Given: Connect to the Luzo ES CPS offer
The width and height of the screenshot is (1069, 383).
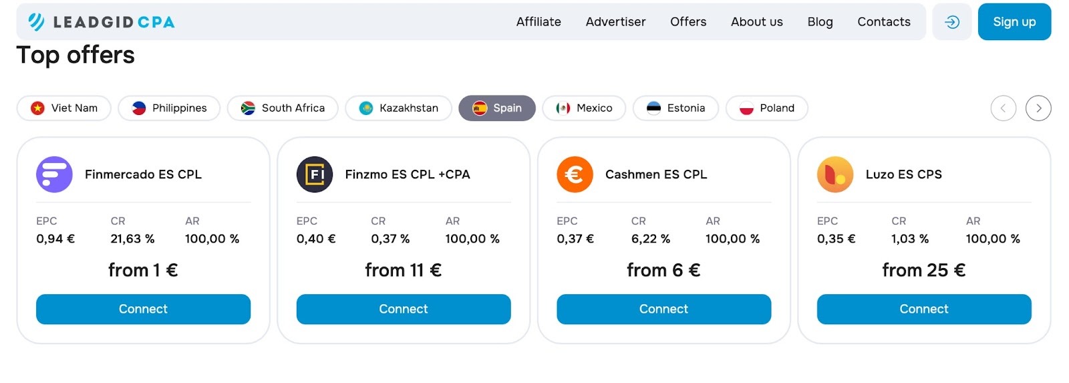Looking at the screenshot, I should [x=924, y=309].
